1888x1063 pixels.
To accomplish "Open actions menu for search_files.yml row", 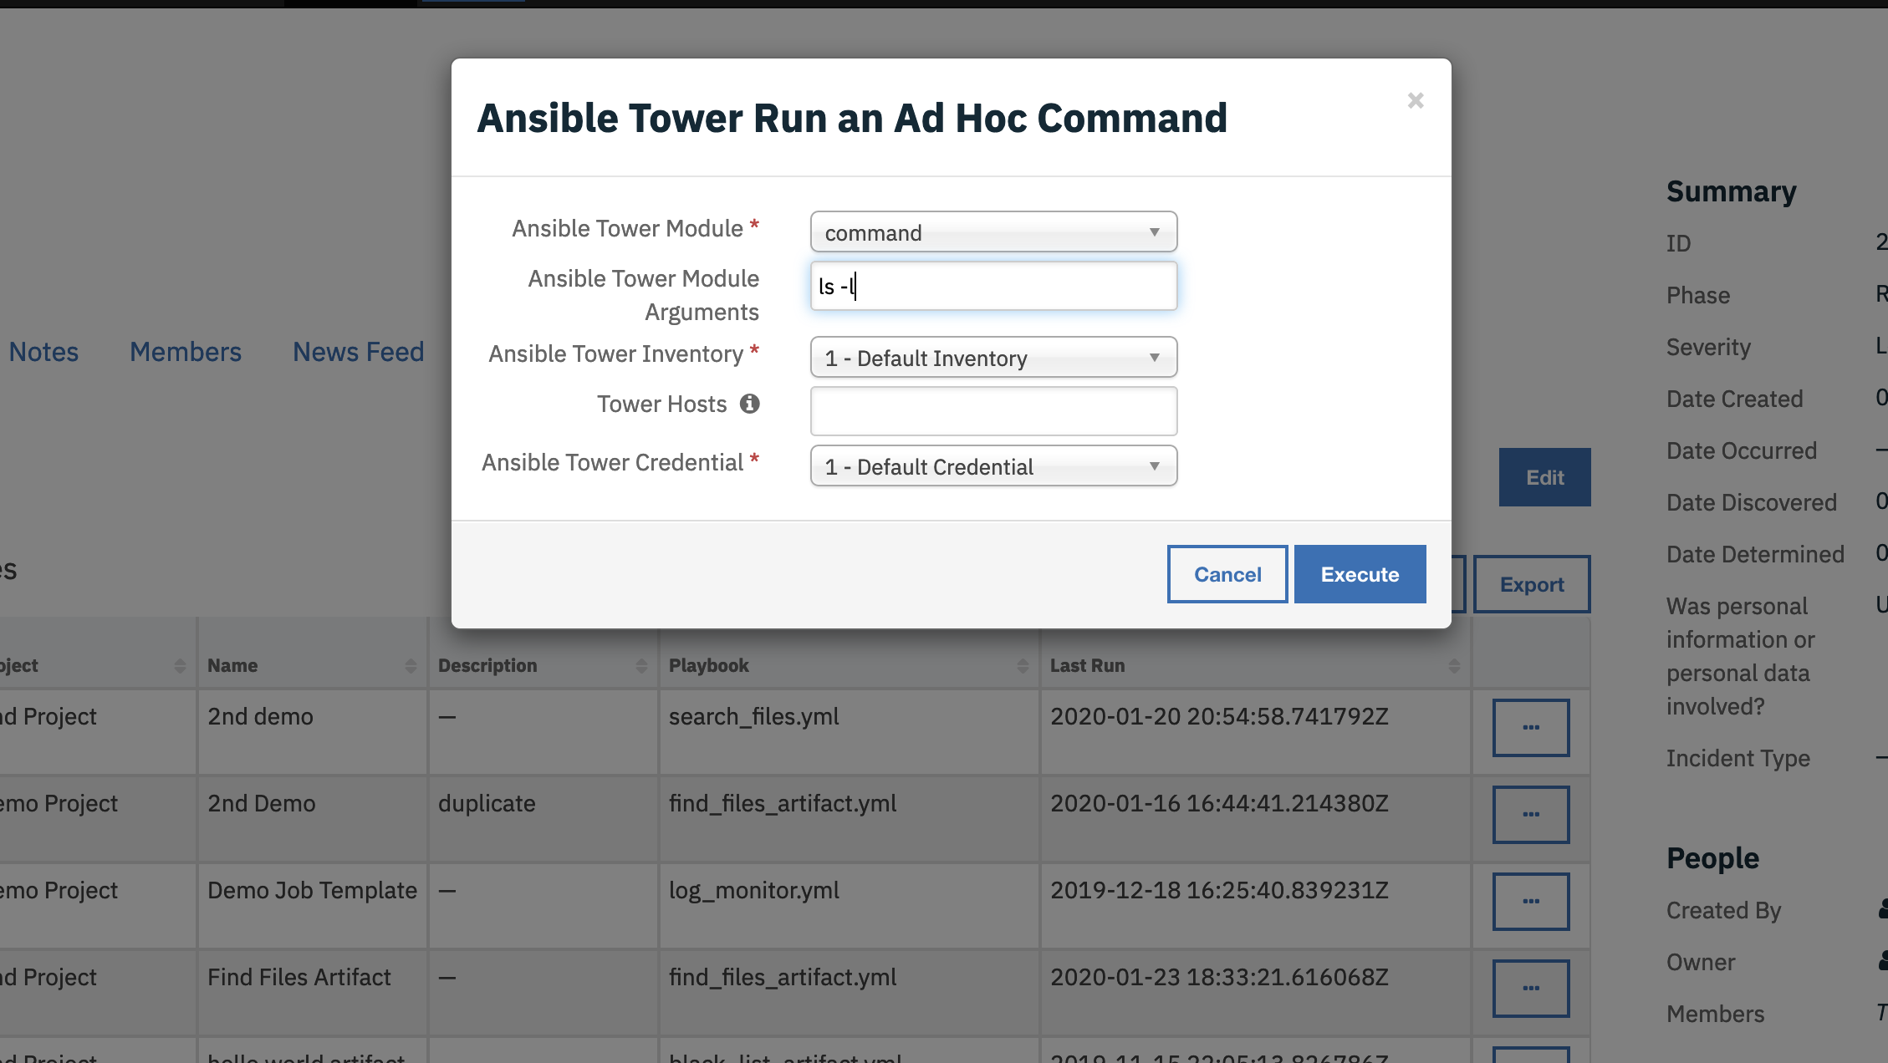I will (x=1531, y=728).
